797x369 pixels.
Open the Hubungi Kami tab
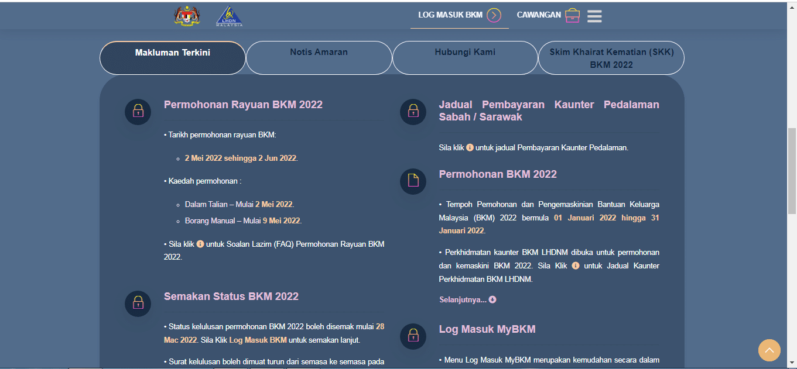tap(465, 58)
